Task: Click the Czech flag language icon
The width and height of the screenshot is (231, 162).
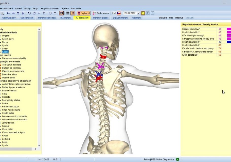Action: coord(119,13)
